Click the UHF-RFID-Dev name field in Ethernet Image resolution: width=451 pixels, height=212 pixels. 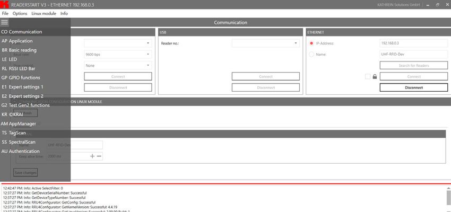pos(414,54)
